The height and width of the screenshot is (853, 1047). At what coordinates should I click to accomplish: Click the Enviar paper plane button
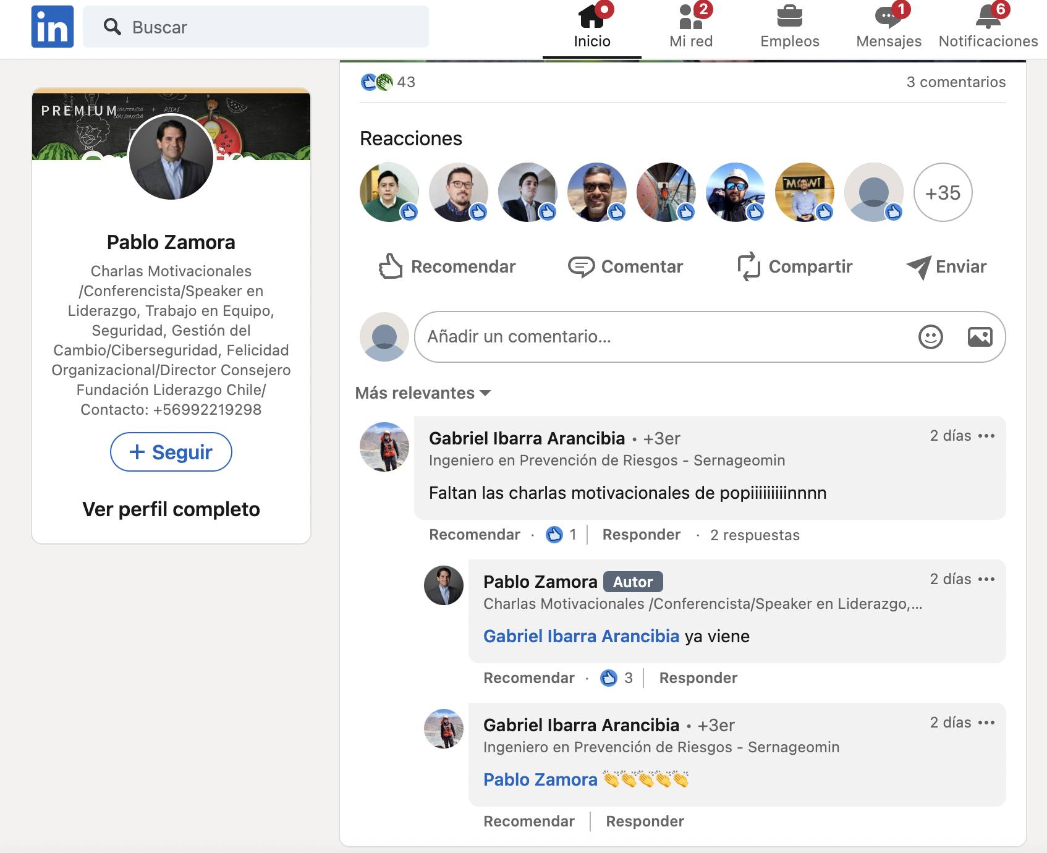click(x=946, y=266)
